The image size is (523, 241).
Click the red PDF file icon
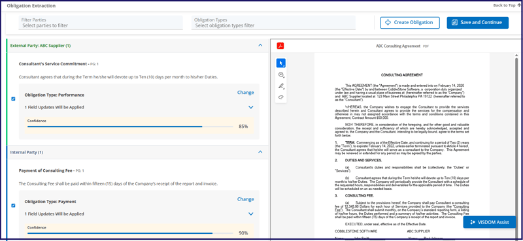point(280,46)
